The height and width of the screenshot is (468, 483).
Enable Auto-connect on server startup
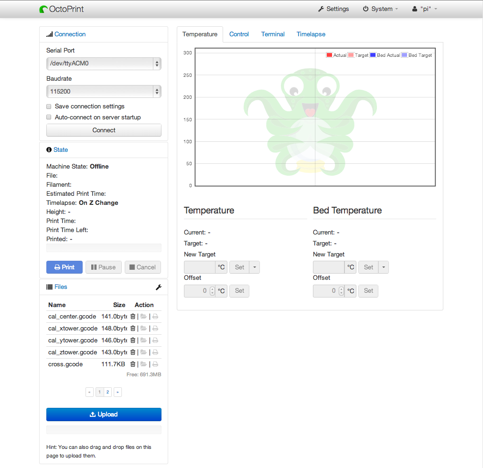click(x=49, y=117)
